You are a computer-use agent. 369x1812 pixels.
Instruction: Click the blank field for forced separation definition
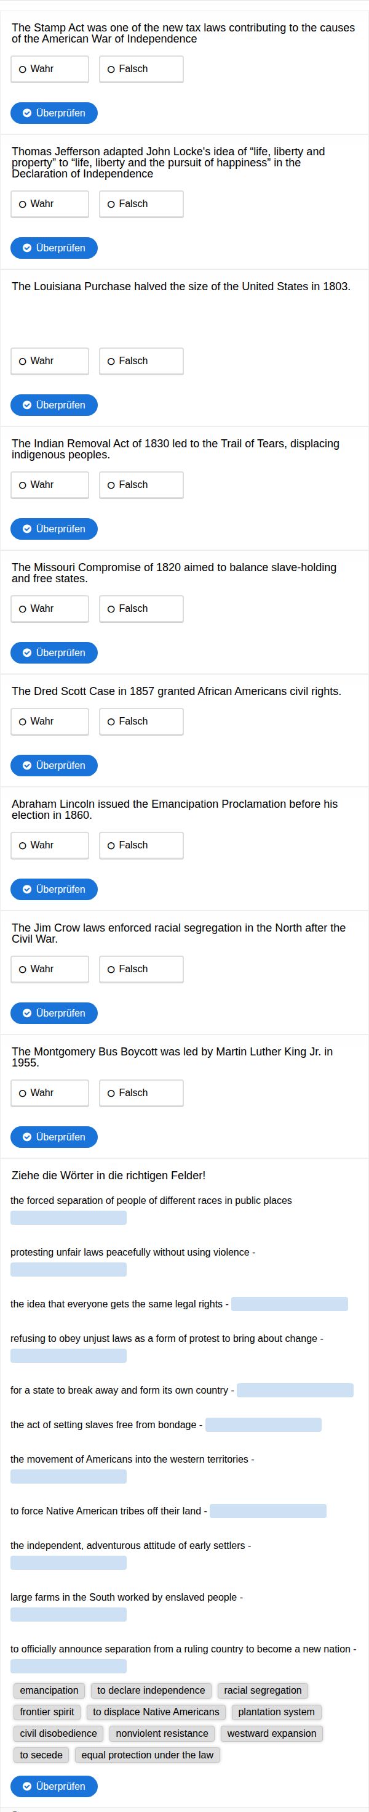pyautogui.click(x=68, y=1217)
